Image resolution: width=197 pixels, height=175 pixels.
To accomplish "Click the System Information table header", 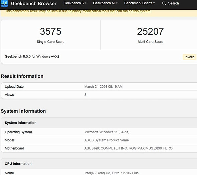I will point(21,123).
